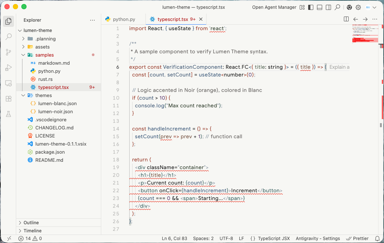Open Run and Debug view
This screenshot has height=243, width=384.
click(8, 68)
